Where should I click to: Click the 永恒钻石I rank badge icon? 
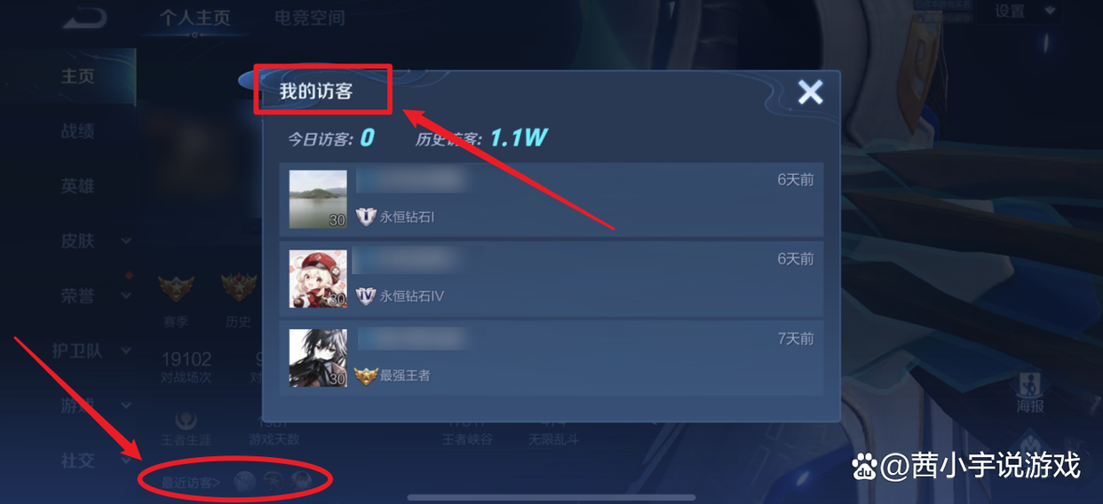pos(366,217)
